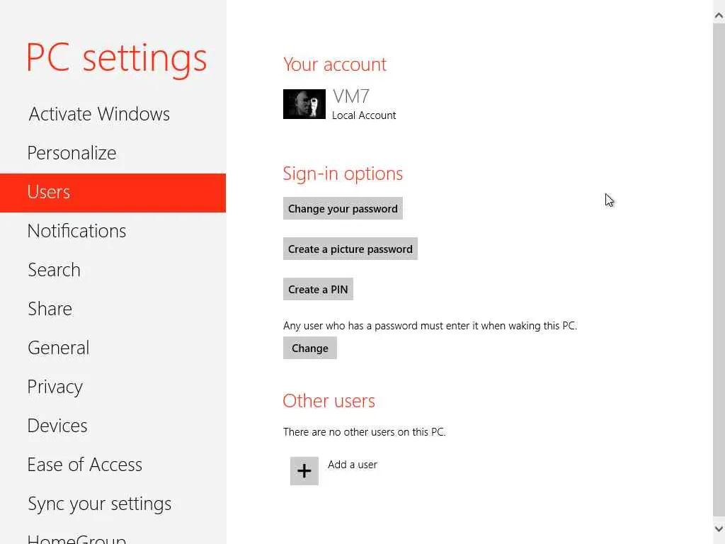Switch to the Search settings

pos(54,270)
